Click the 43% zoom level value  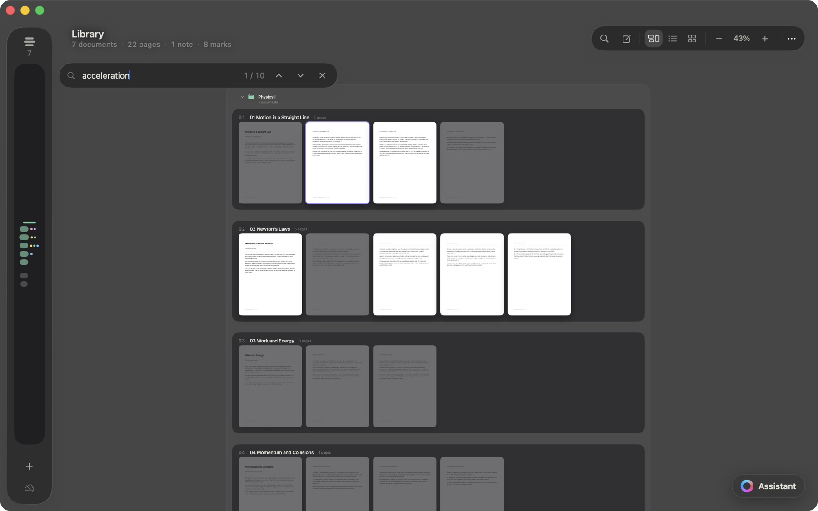coord(742,39)
